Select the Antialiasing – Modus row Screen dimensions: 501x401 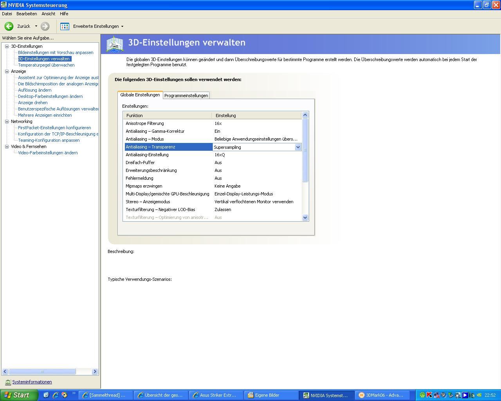click(x=213, y=139)
